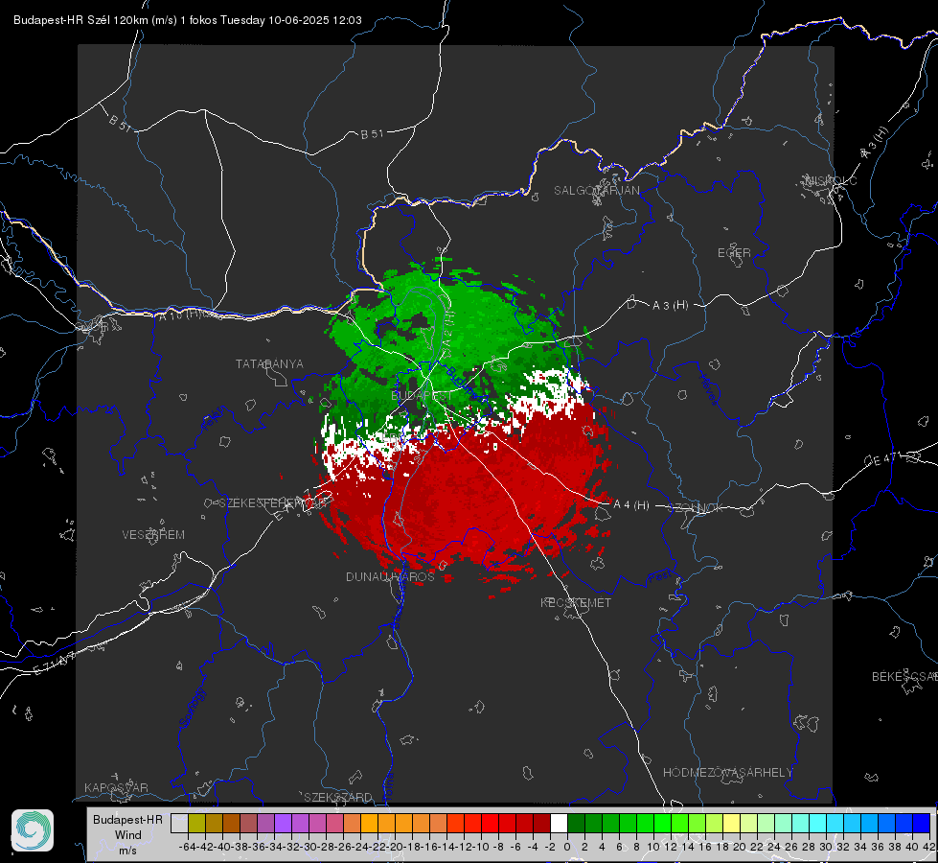Pick the yellow legend swatch between 18 and 20
This screenshot has height=863, width=938.
pos(731,823)
